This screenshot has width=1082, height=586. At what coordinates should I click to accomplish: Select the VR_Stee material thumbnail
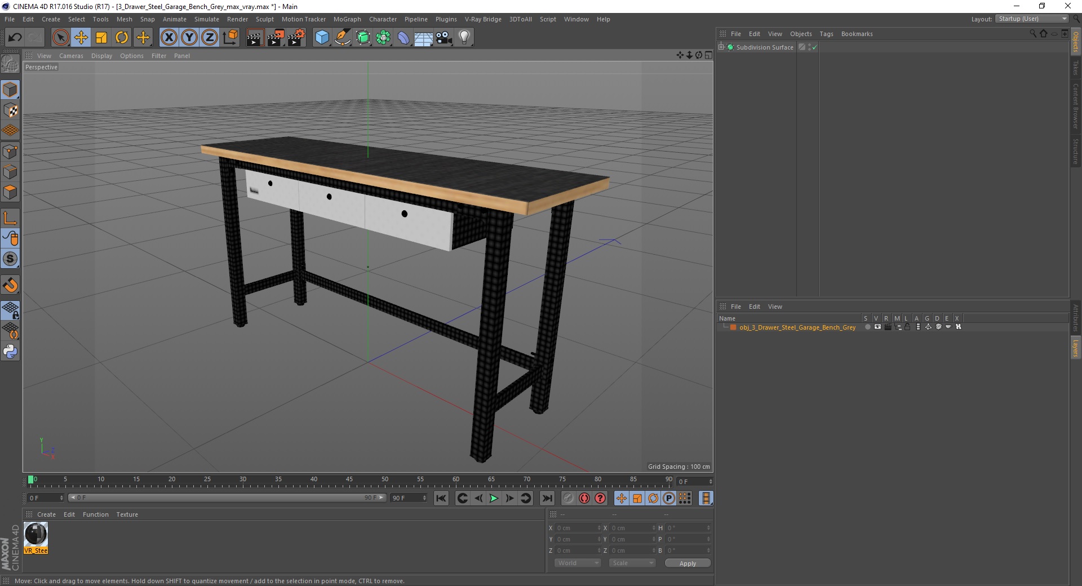pyautogui.click(x=36, y=538)
